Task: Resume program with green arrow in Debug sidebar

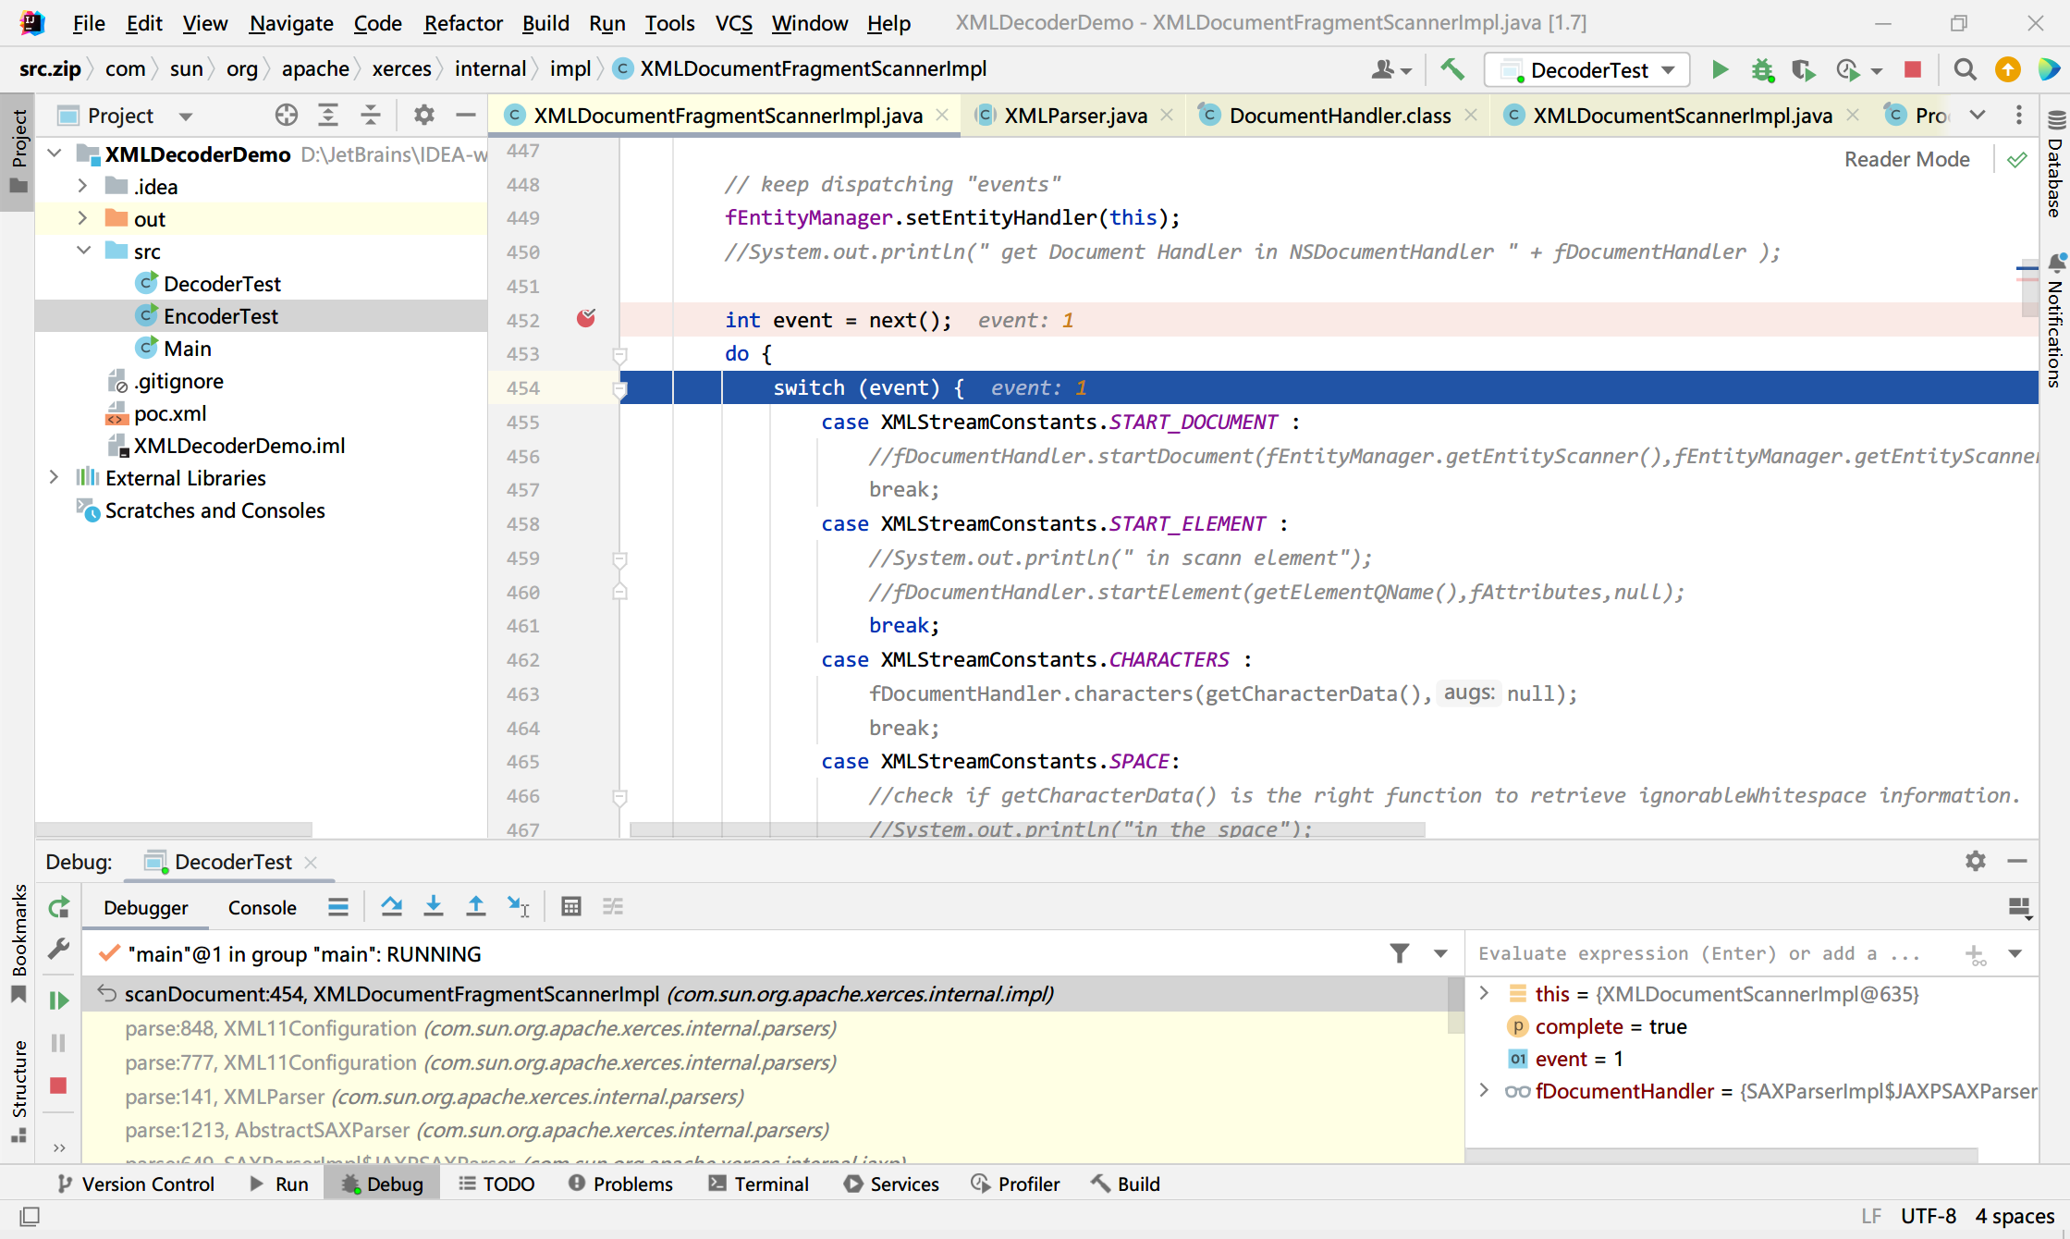Action: [x=59, y=1000]
